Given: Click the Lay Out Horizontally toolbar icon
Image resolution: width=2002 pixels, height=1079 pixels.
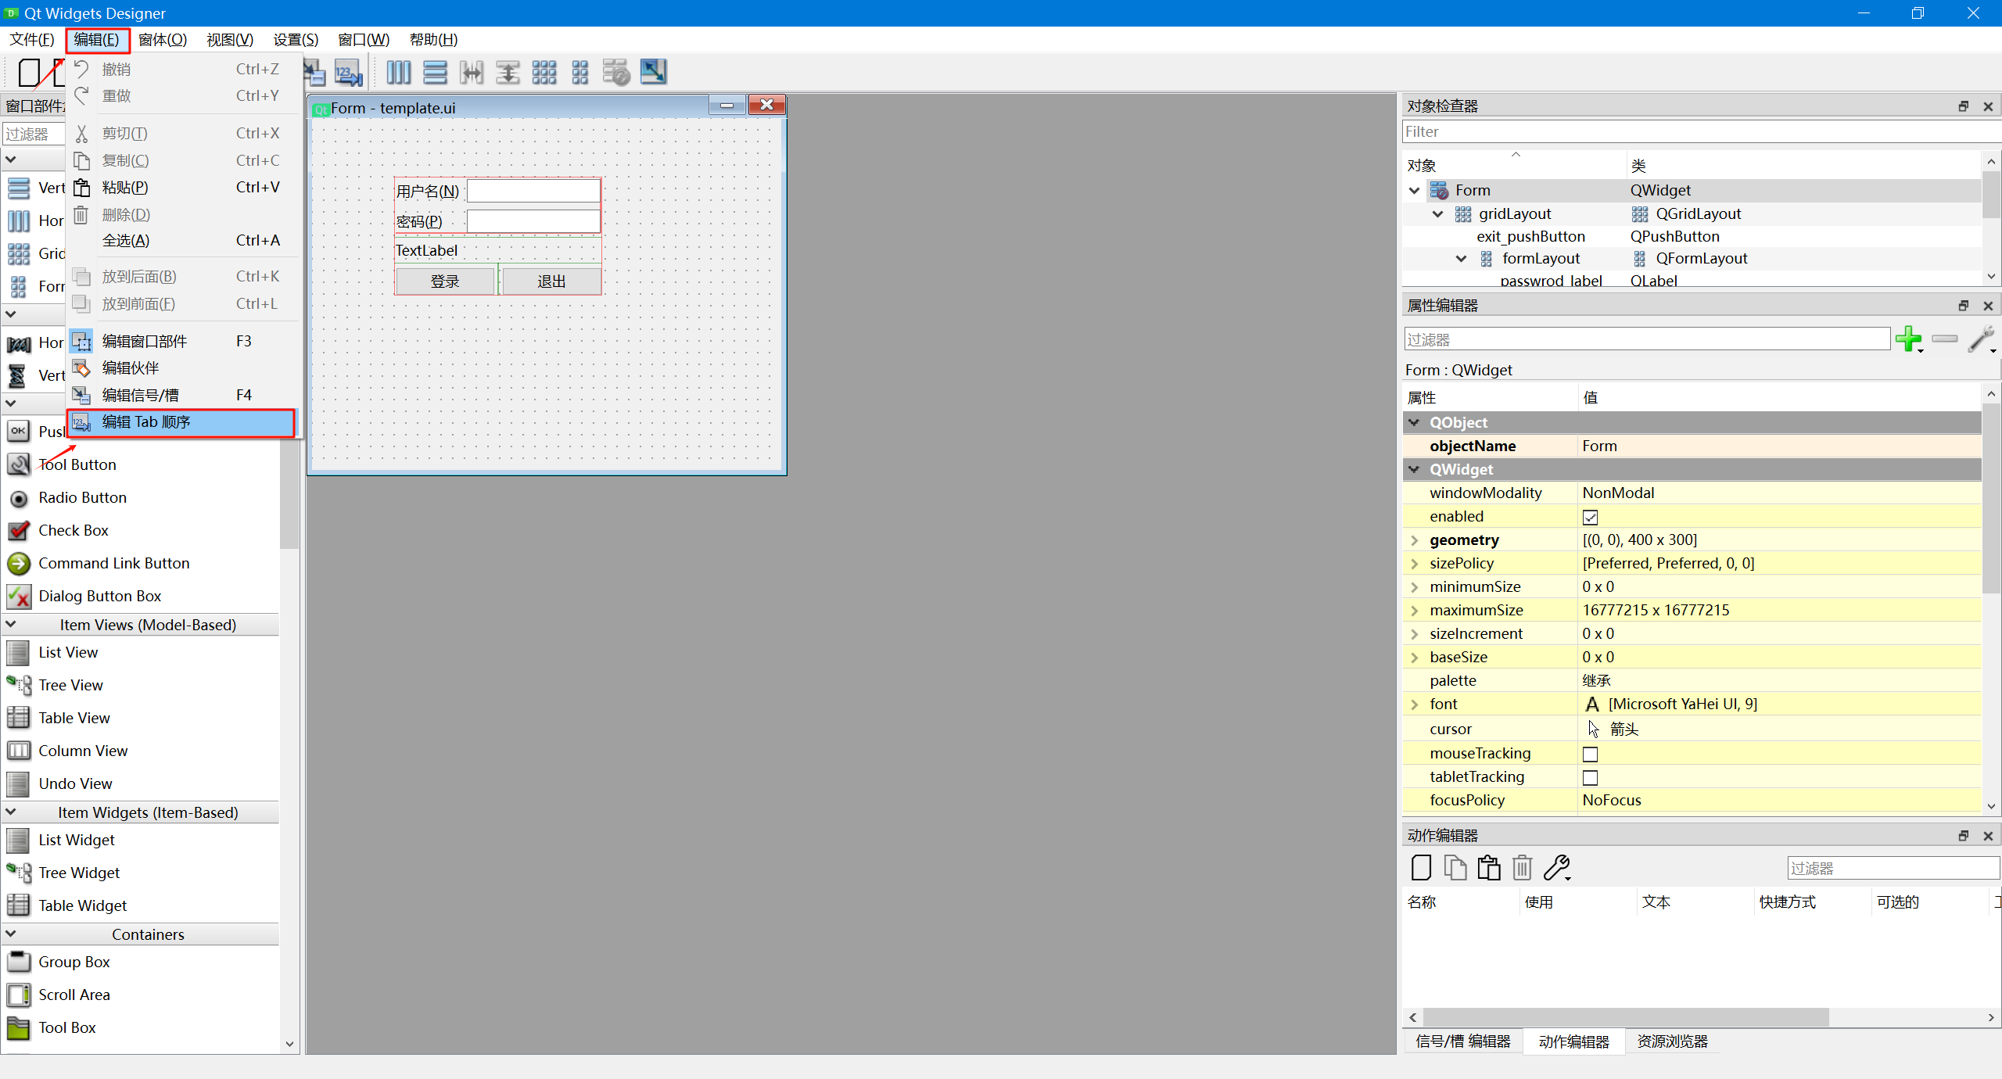Looking at the screenshot, I should (x=398, y=73).
